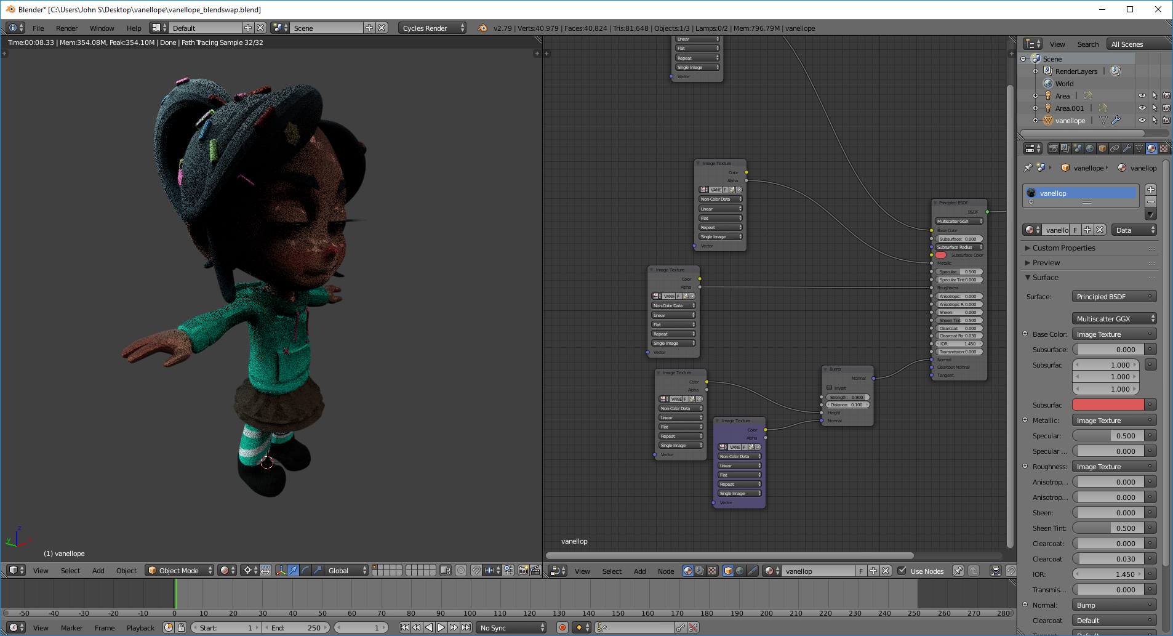This screenshot has width=1173, height=636.
Task: Switch node editor to Texture nodes
Action: (712, 571)
